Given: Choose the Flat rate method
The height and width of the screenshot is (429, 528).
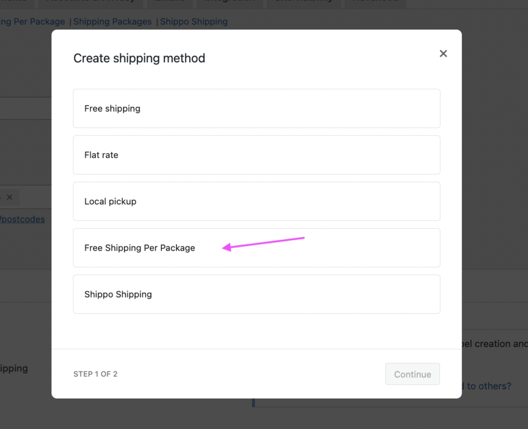Looking at the screenshot, I should point(256,155).
